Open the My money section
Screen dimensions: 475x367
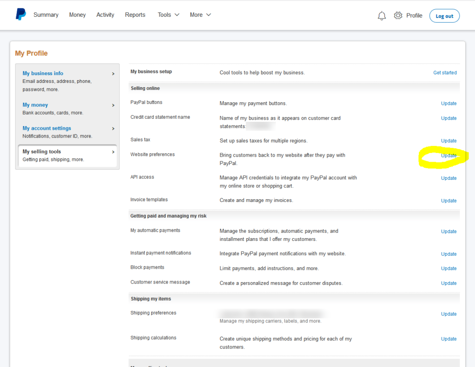pos(35,105)
